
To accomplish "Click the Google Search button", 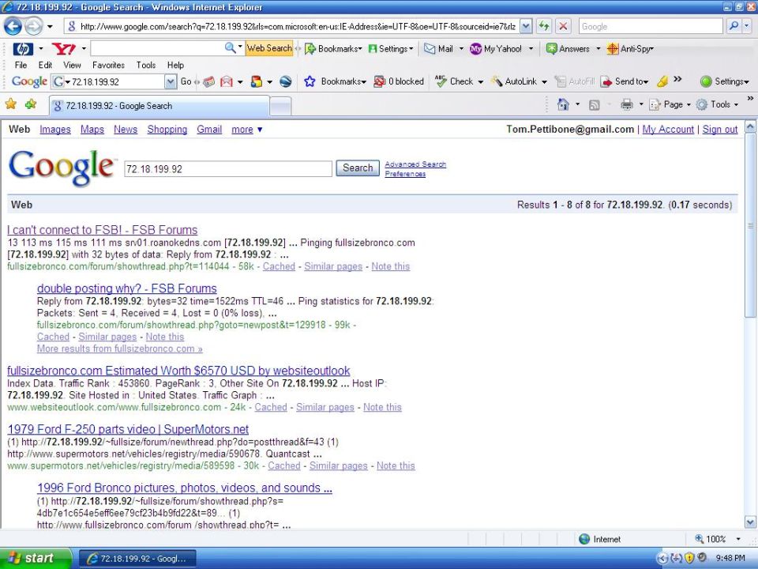I will click(x=358, y=168).
